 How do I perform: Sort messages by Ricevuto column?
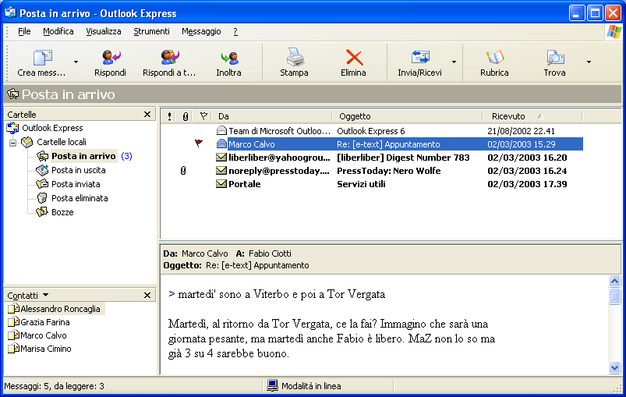(x=532, y=116)
